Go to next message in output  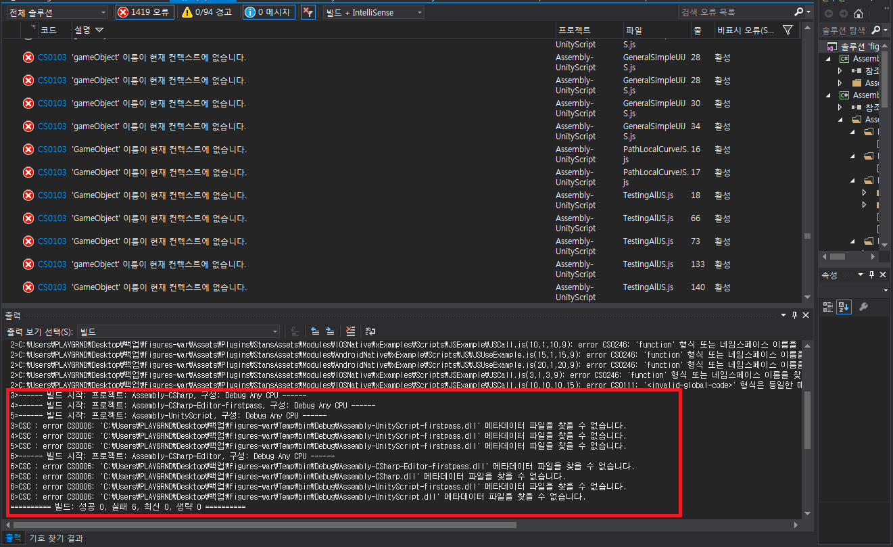(330, 331)
